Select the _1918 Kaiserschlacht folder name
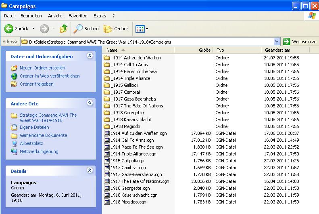The height and width of the screenshot is (214, 319). click(131, 120)
